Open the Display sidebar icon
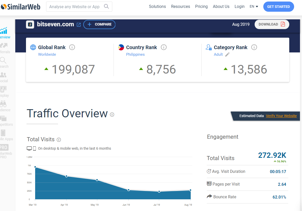Viewport: 302px width, 211px height. 3,89
